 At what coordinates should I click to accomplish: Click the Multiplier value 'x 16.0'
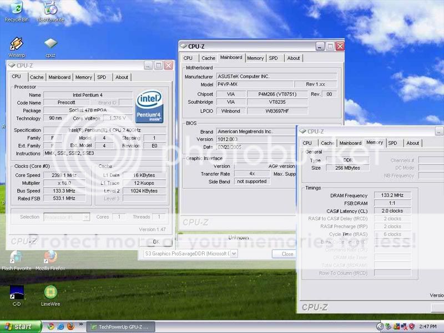coord(64,183)
